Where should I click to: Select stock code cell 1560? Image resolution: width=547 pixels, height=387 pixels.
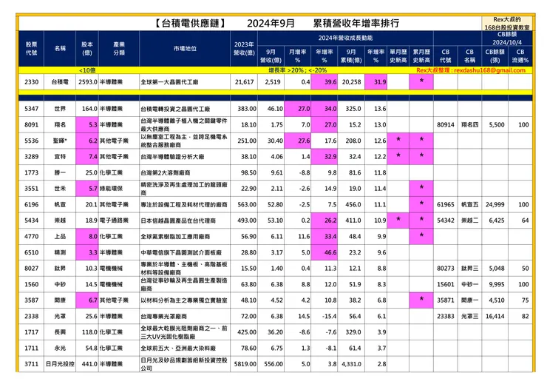coord(31,284)
